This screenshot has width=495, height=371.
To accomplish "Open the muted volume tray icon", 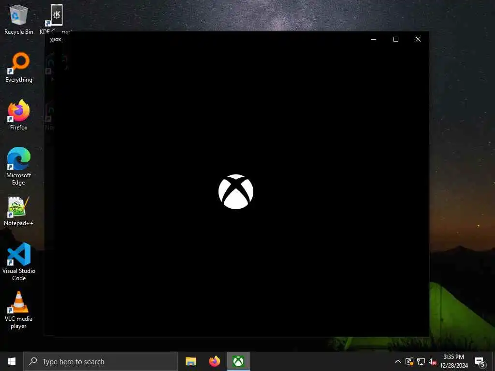I will [432, 361].
